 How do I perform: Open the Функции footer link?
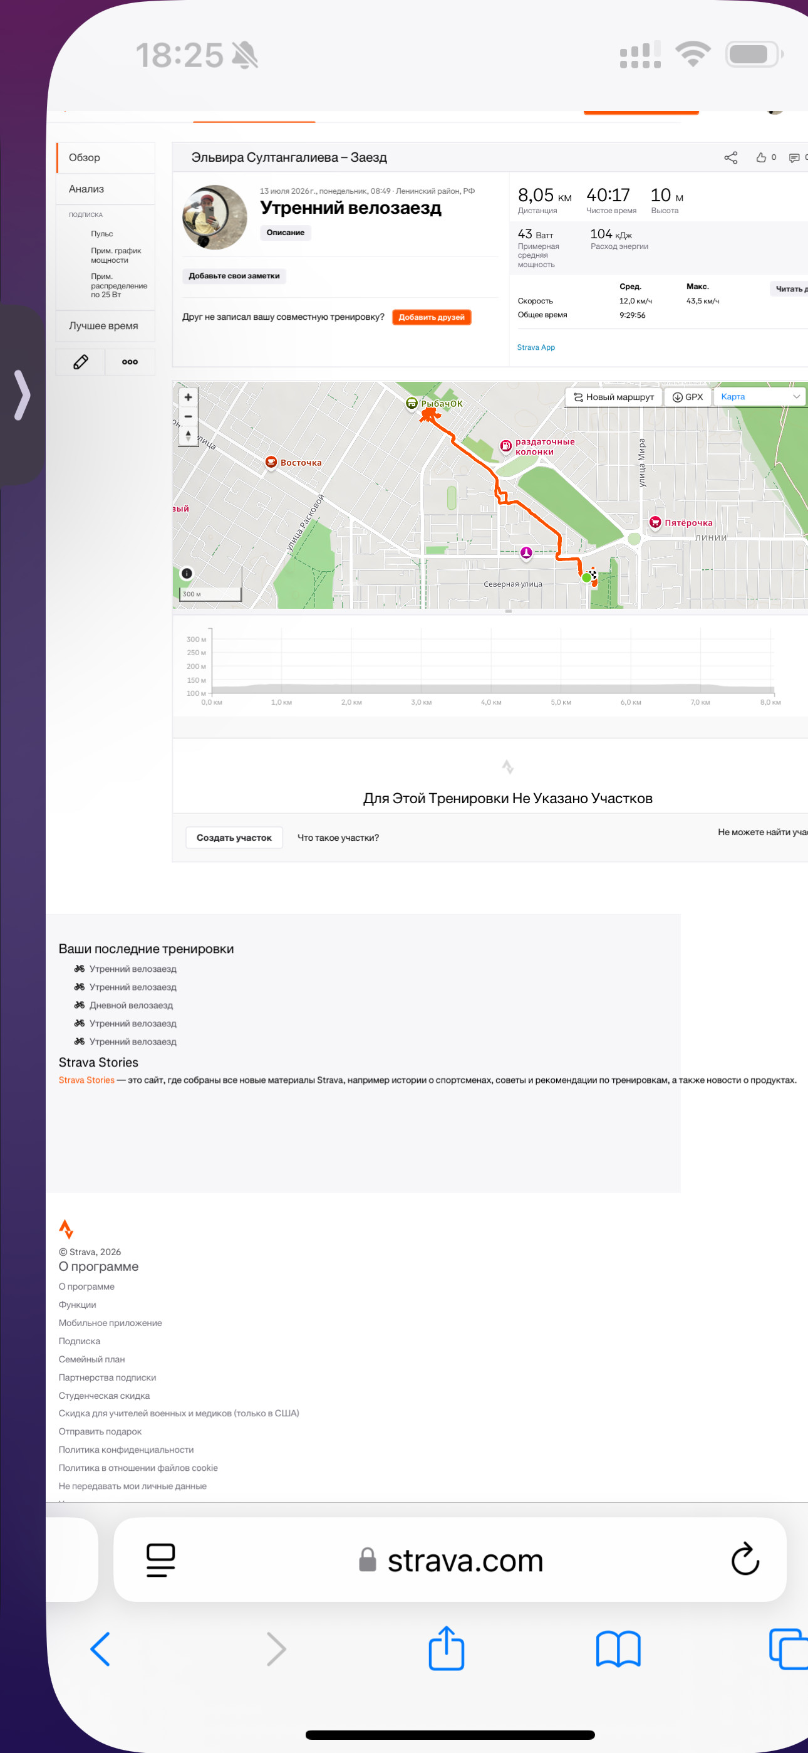point(78,1305)
